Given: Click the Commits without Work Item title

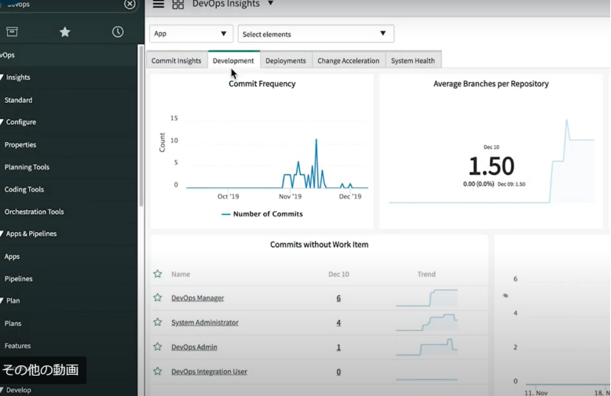Looking at the screenshot, I should [319, 245].
